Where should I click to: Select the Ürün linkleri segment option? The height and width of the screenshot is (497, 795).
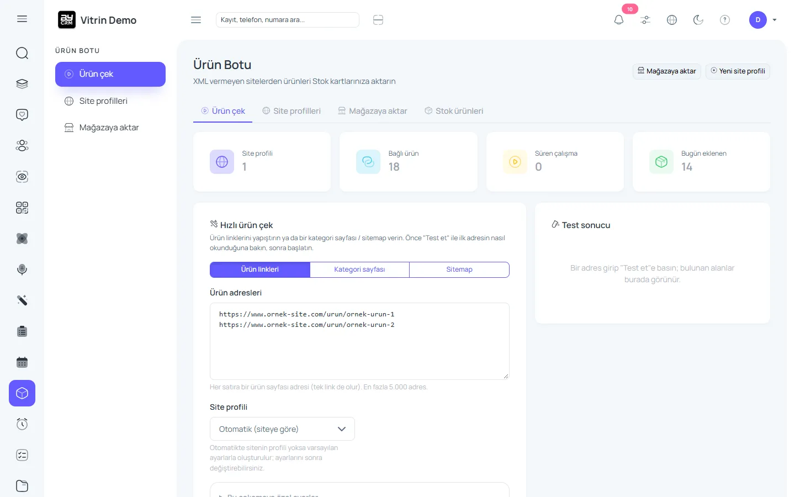coord(260,269)
